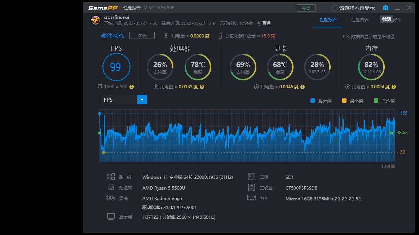This screenshot has width=419, height=235.
Task: Enable the 该游戏不再显示 checkbox
Action: coord(335,8)
